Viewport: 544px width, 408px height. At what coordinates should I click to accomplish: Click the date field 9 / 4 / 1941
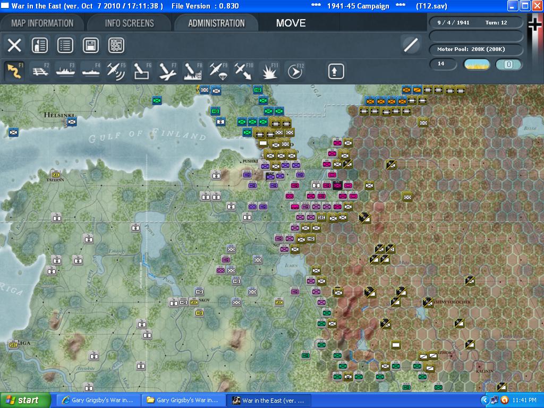[x=453, y=22]
